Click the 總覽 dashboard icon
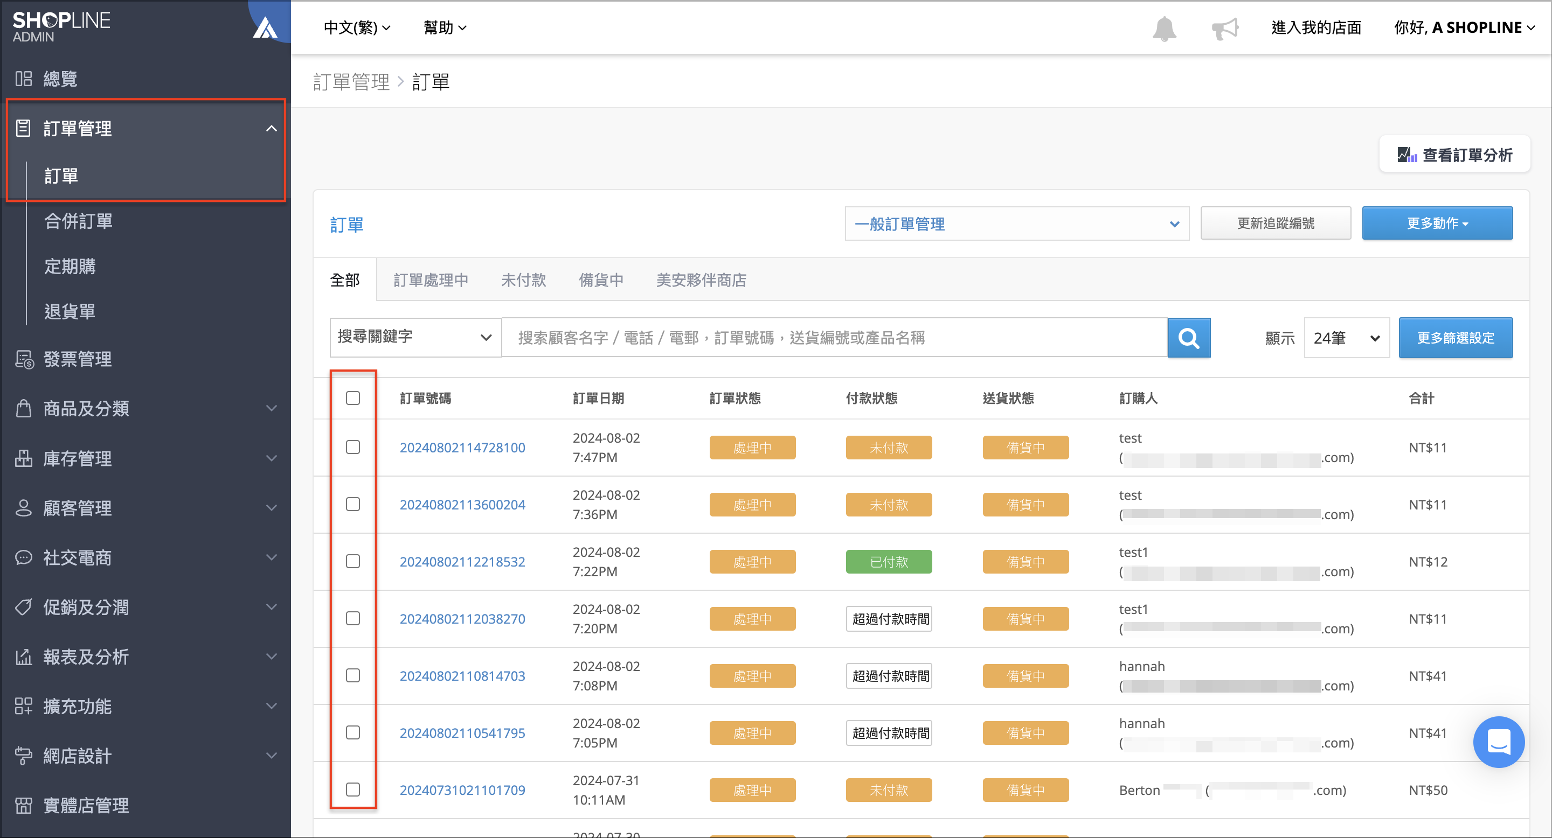Viewport: 1552px width, 838px height. coord(24,79)
